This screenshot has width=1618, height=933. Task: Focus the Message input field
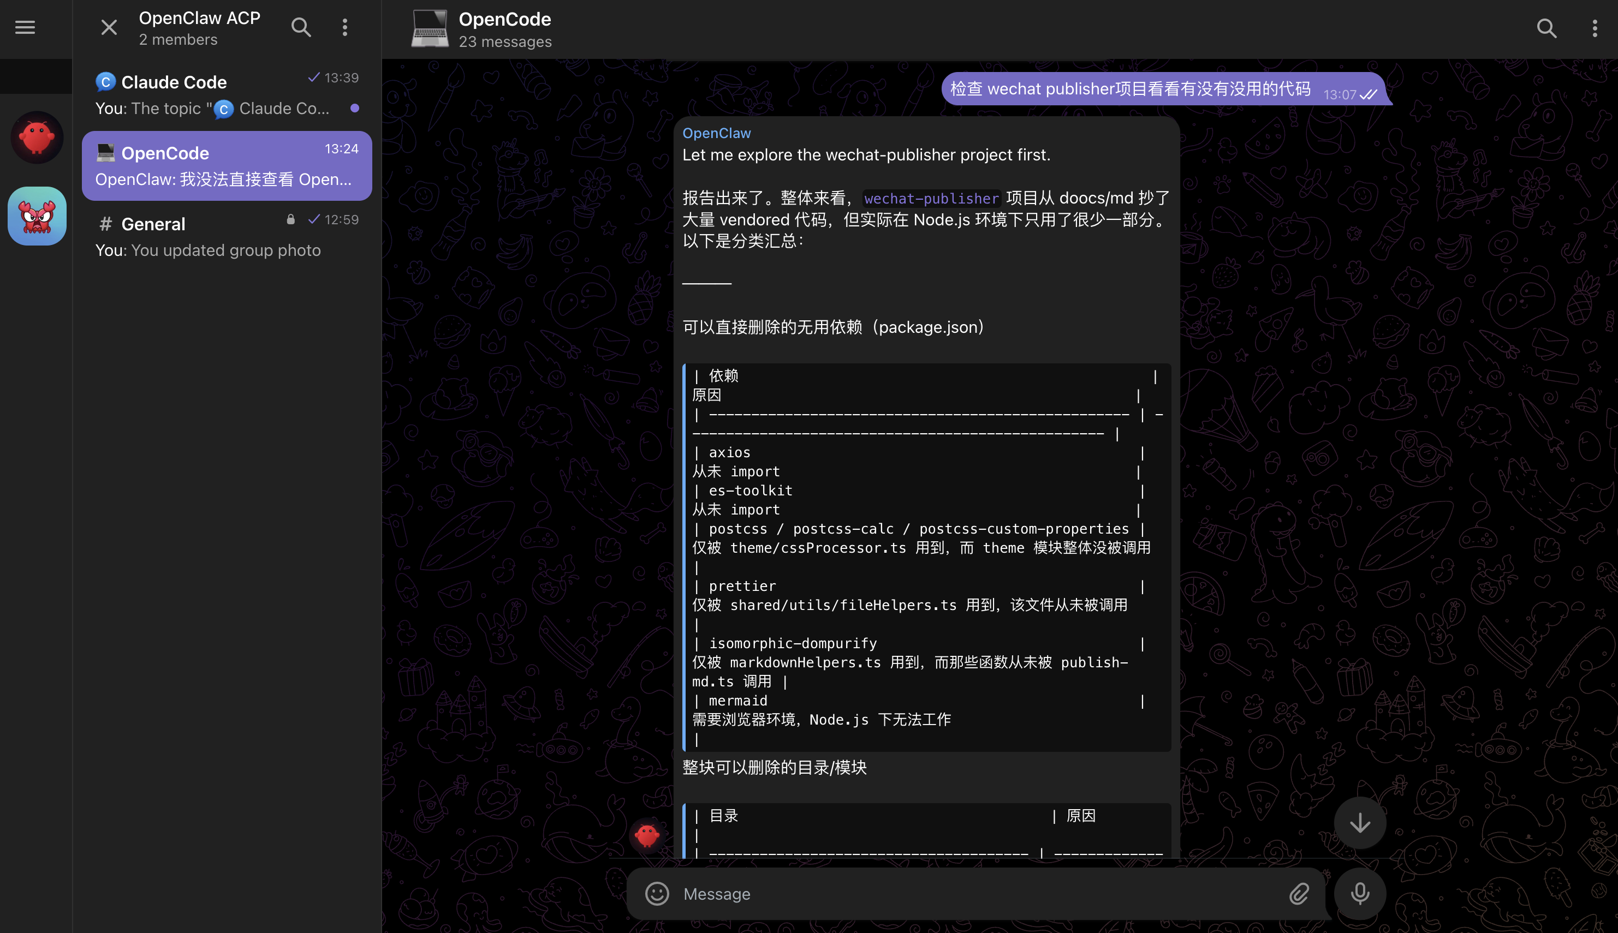[x=974, y=893]
